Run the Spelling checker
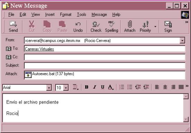The height and width of the screenshot is (133, 191). click(112, 26)
